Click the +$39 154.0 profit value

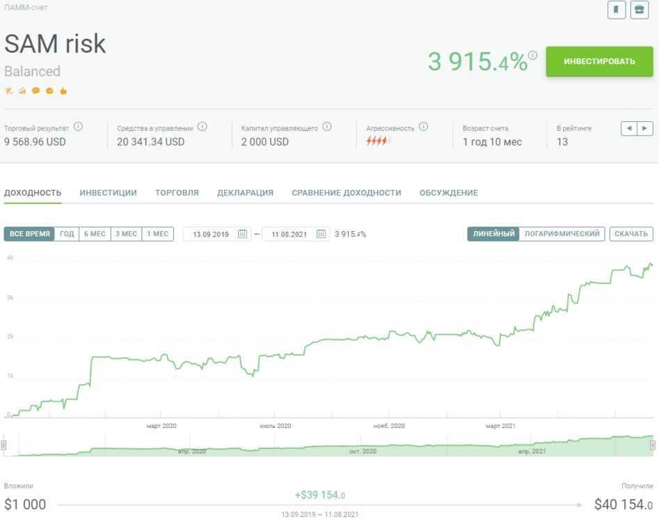click(320, 495)
